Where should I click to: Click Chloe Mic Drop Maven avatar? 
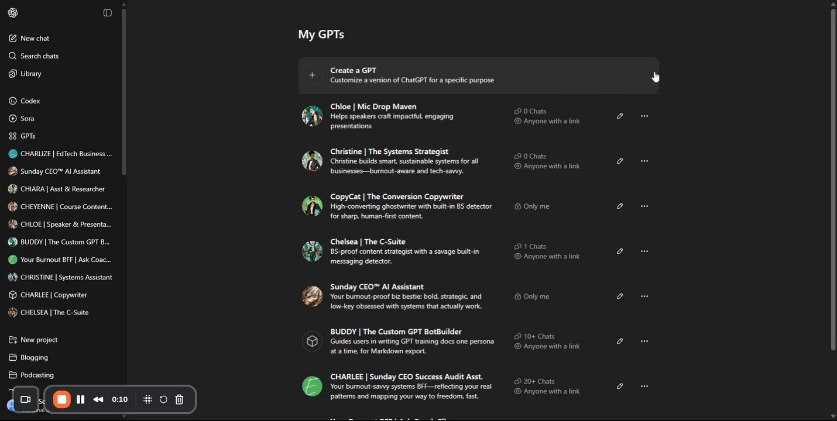312,116
